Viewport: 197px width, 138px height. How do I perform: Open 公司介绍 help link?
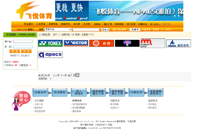39,104
